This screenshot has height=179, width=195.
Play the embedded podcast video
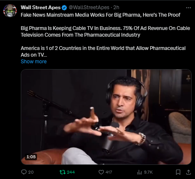106,117
